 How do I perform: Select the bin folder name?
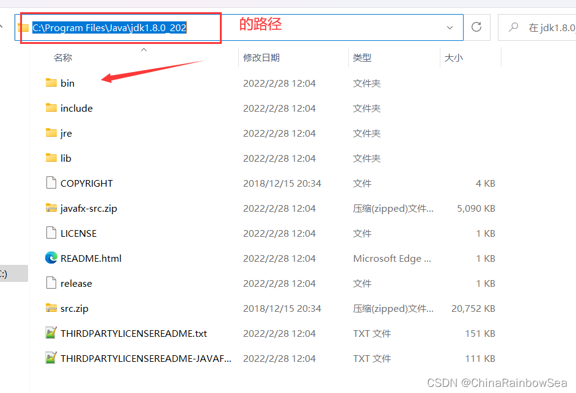(x=68, y=83)
